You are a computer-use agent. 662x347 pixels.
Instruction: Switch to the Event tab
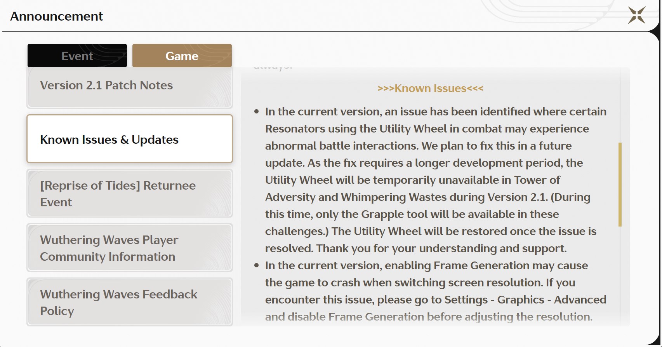point(77,56)
